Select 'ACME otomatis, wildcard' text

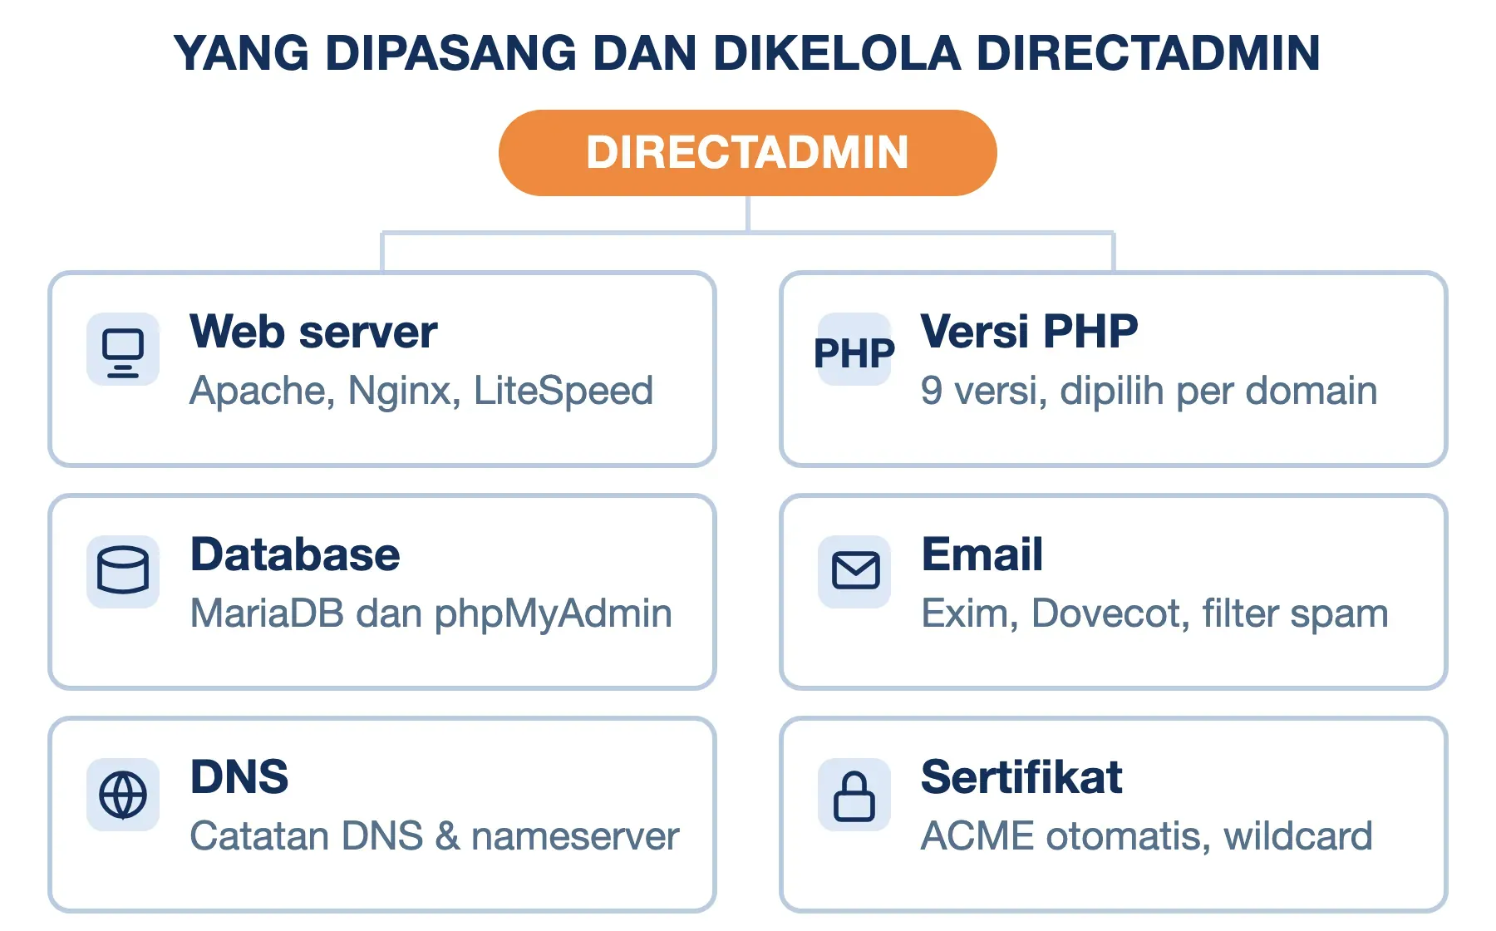[x=1147, y=836]
